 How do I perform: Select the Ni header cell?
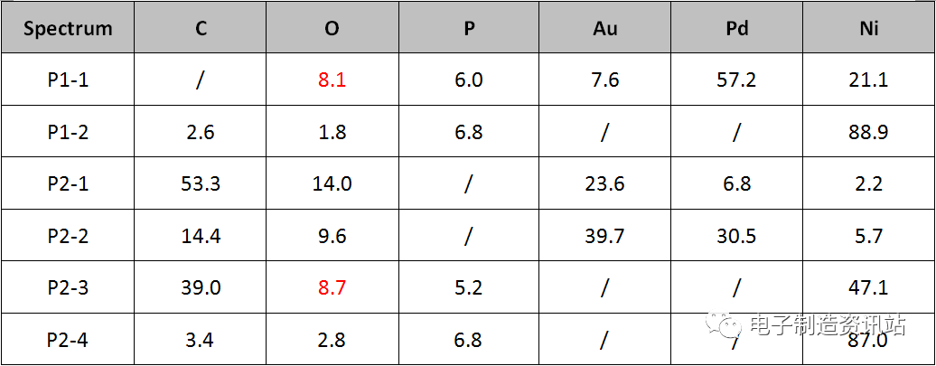pos(868,27)
